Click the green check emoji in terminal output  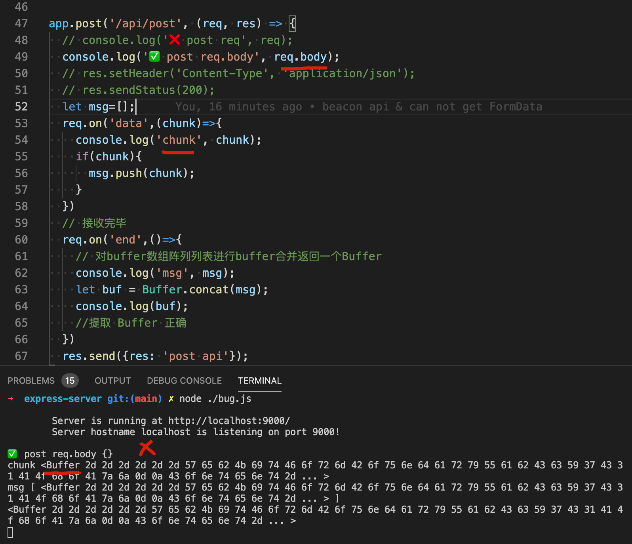(x=12, y=454)
